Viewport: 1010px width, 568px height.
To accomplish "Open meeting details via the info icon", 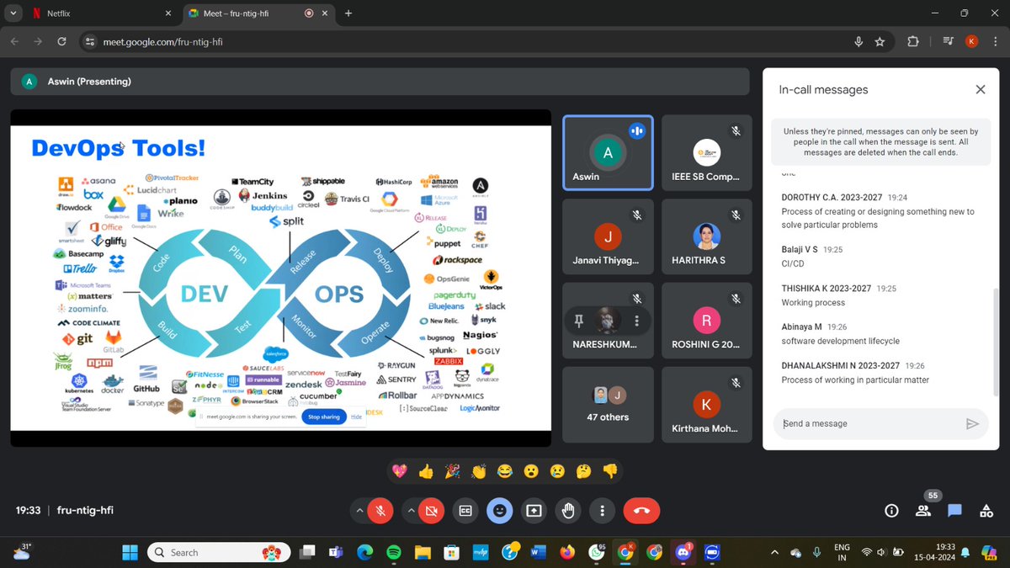I will pos(890,510).
